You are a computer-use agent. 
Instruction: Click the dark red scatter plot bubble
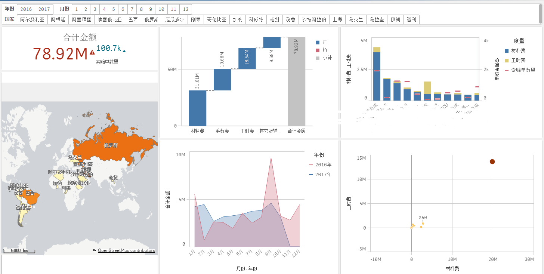pyautogui.click(x=492, y=161)
